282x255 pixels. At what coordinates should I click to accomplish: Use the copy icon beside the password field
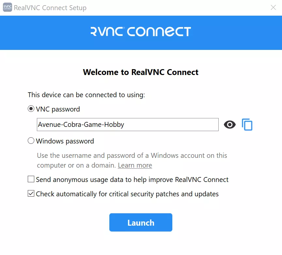click(247, 125)
